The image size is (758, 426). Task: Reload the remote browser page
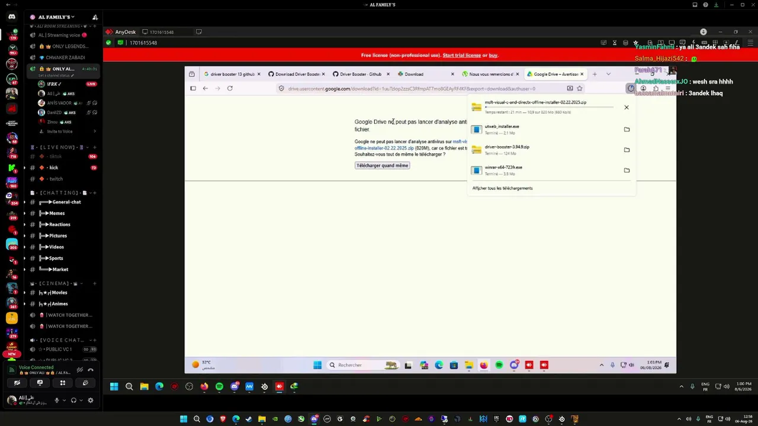pyautogui.click(x=230, y=88)
